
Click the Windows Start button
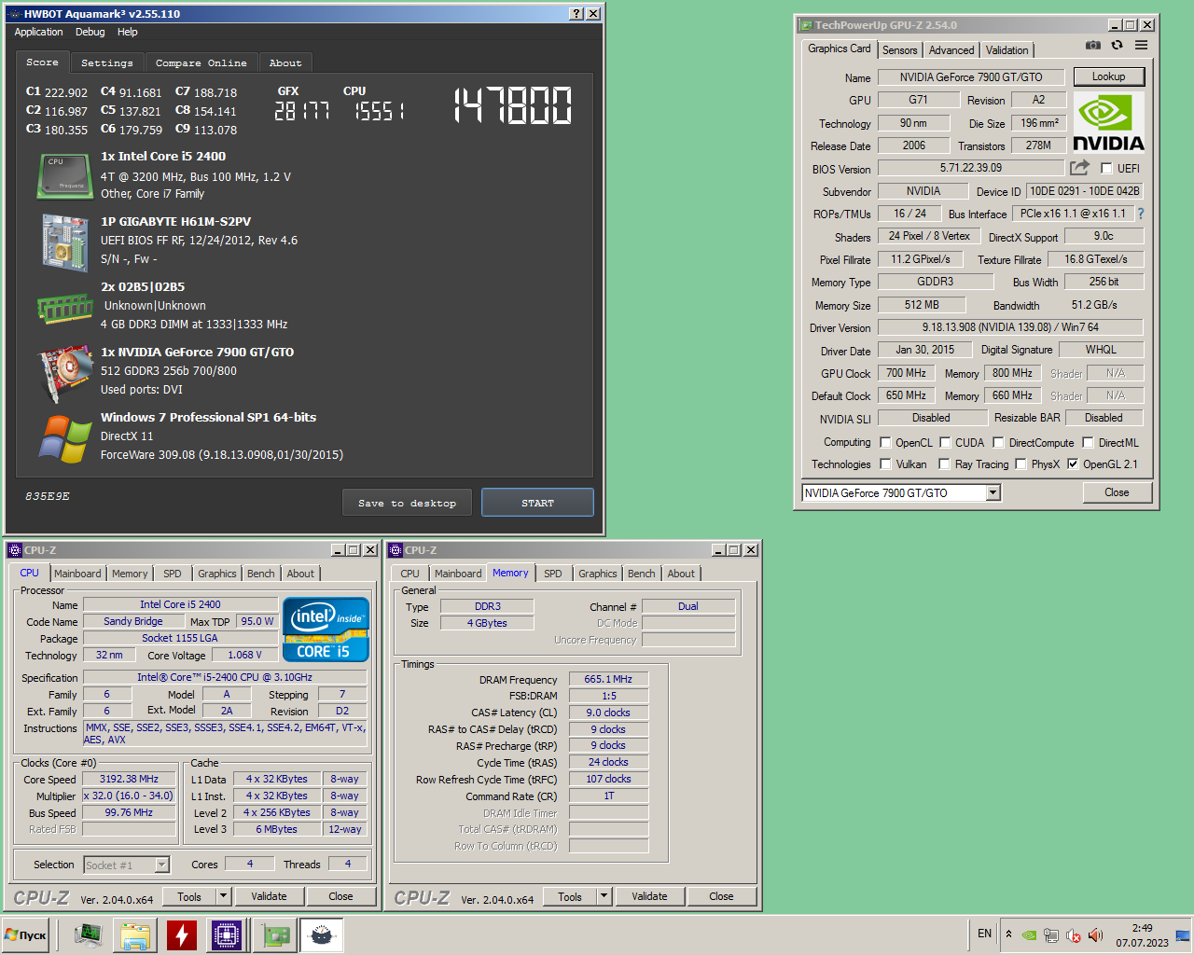[x=27, y=934]
